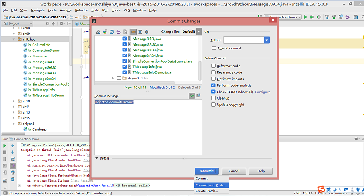This screenshot has width=364, height=196.
Task: Click Up Stack Trace arrow in Run panel
Action: pos(13,146)
